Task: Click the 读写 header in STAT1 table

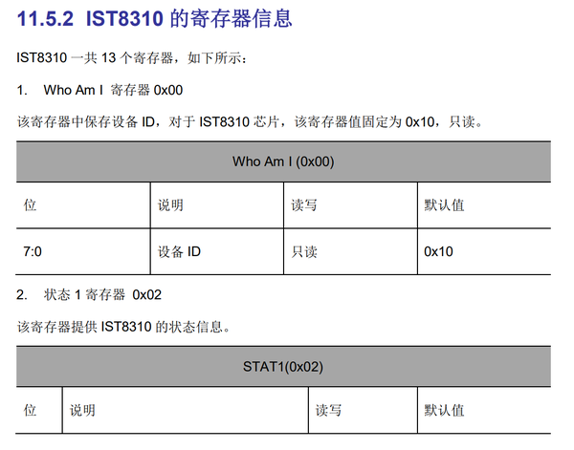Action: 330,411
